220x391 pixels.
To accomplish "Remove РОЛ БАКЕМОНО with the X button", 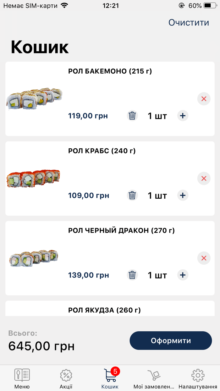I will click(x=204, y=99).
